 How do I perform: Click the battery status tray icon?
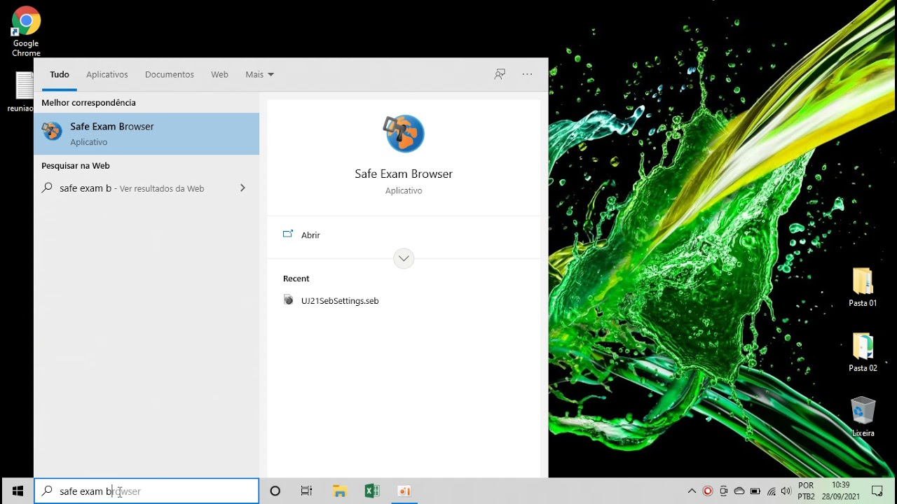click(755, 491)
